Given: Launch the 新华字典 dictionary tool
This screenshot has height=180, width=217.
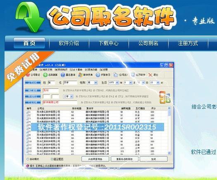Looking at the screenshot, I should (x=80, y=75).
